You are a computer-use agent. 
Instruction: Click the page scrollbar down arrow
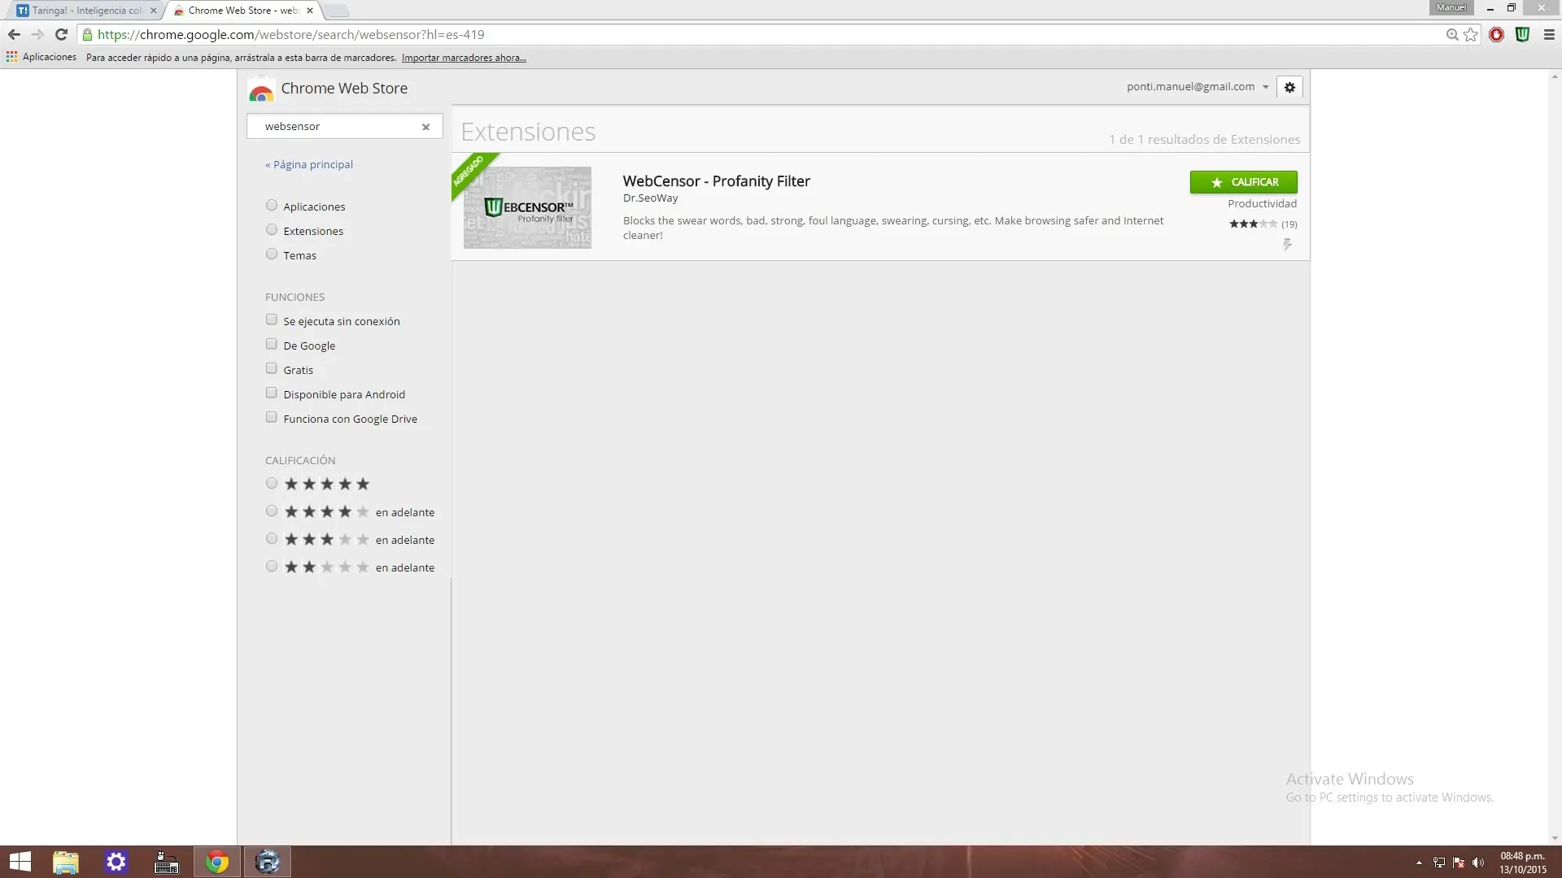[1555, 838]
